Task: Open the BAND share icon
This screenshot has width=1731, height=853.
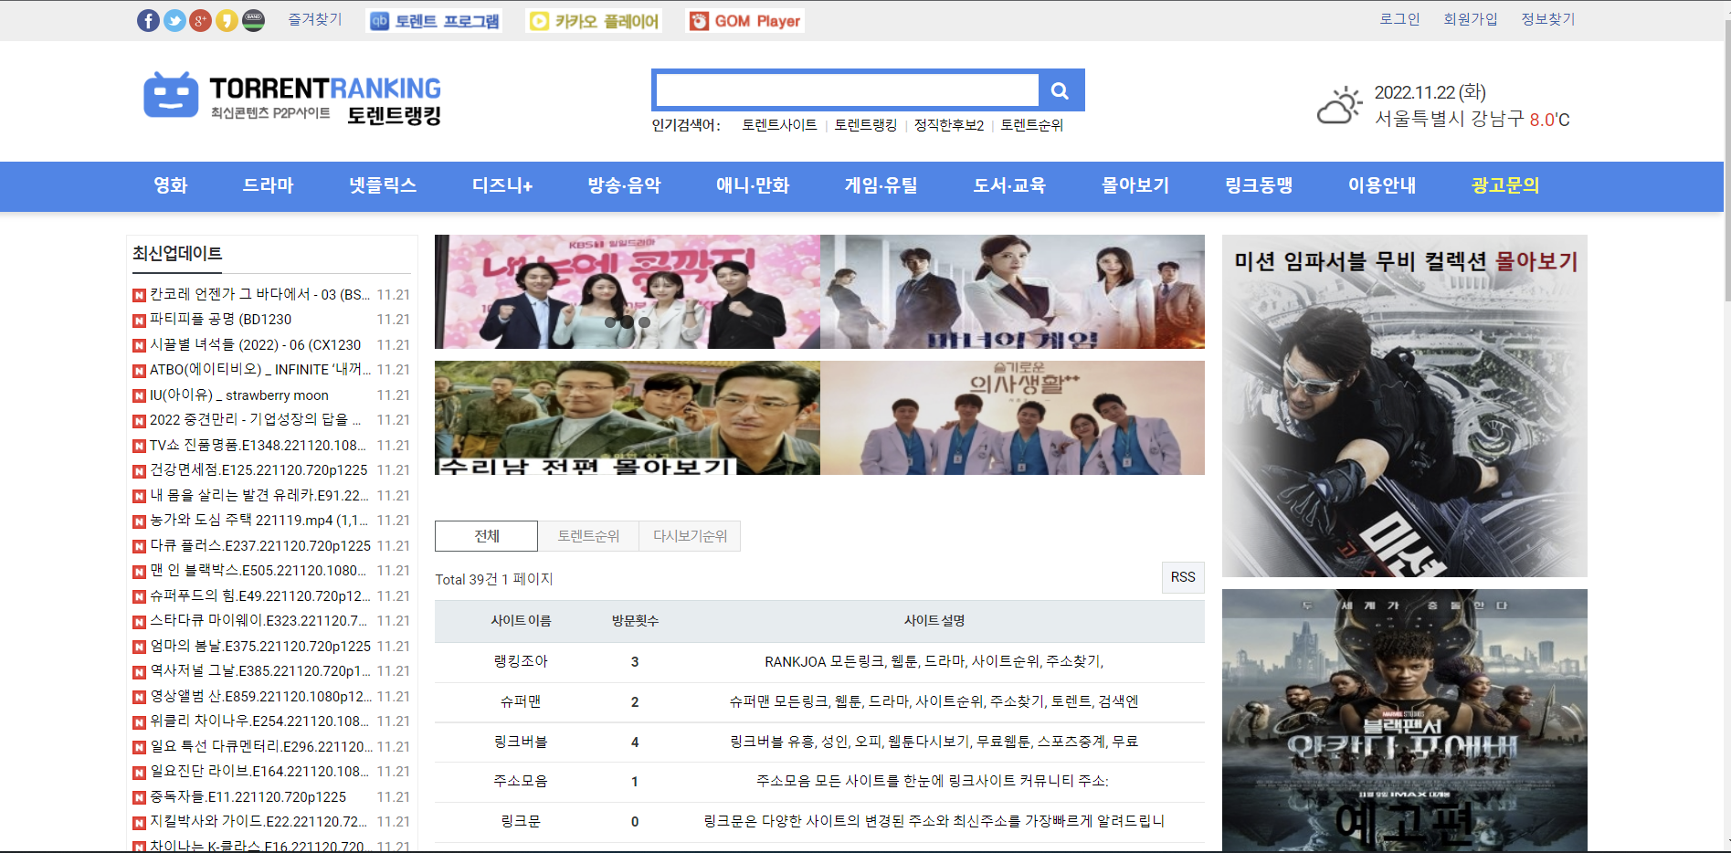Action: pos(253,20)
